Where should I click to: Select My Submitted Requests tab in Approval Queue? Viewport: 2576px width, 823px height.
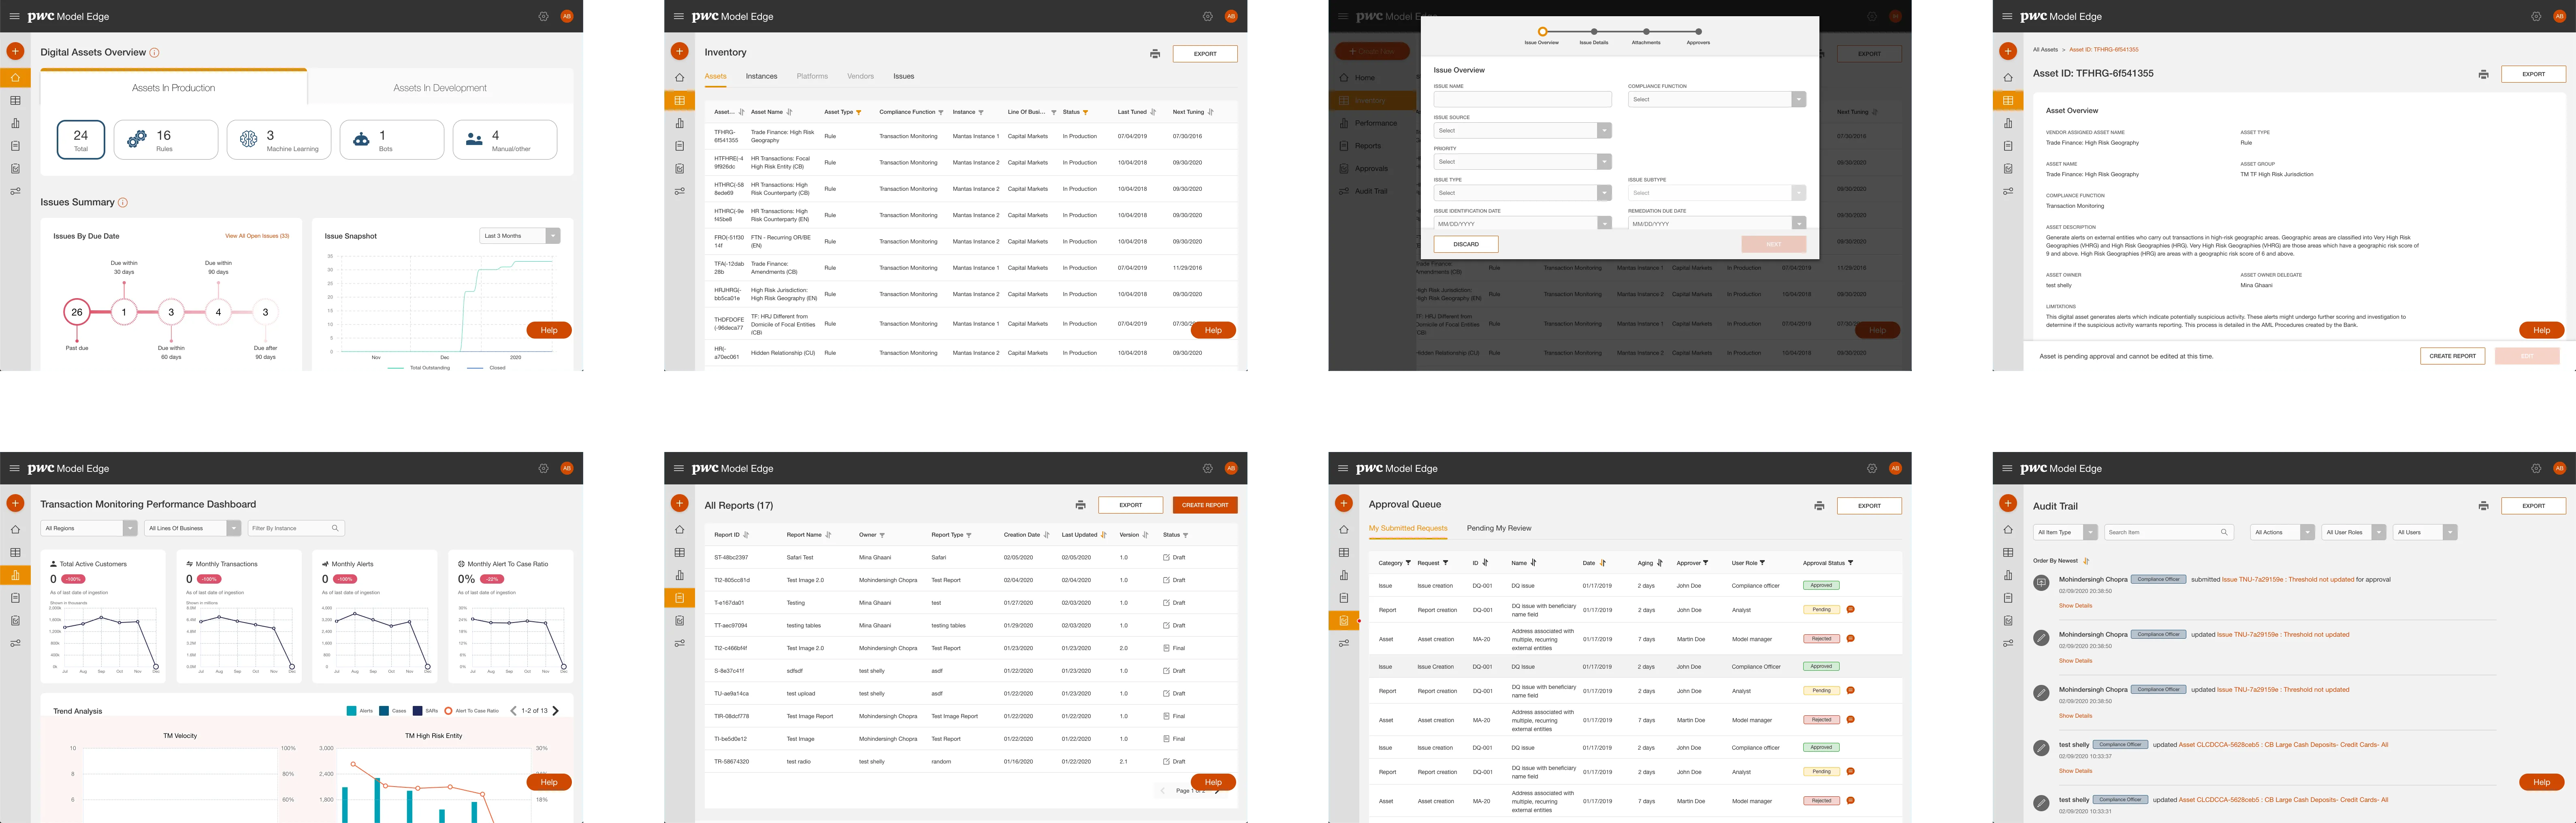coord(1408,528)
